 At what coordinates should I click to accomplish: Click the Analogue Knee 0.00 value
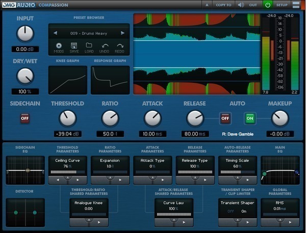click(89, 209)
